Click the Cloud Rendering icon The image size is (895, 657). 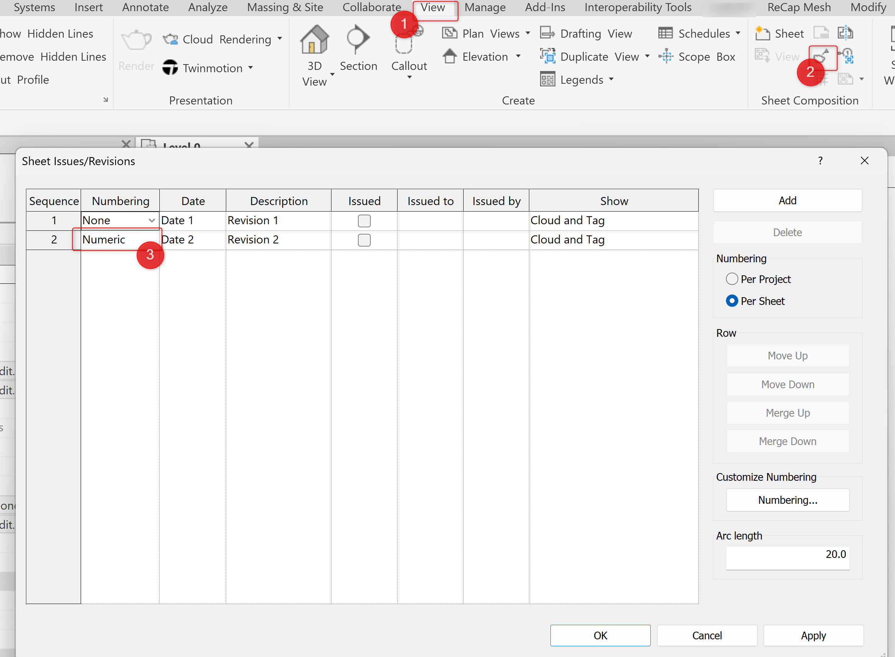[x=170, y=39]
